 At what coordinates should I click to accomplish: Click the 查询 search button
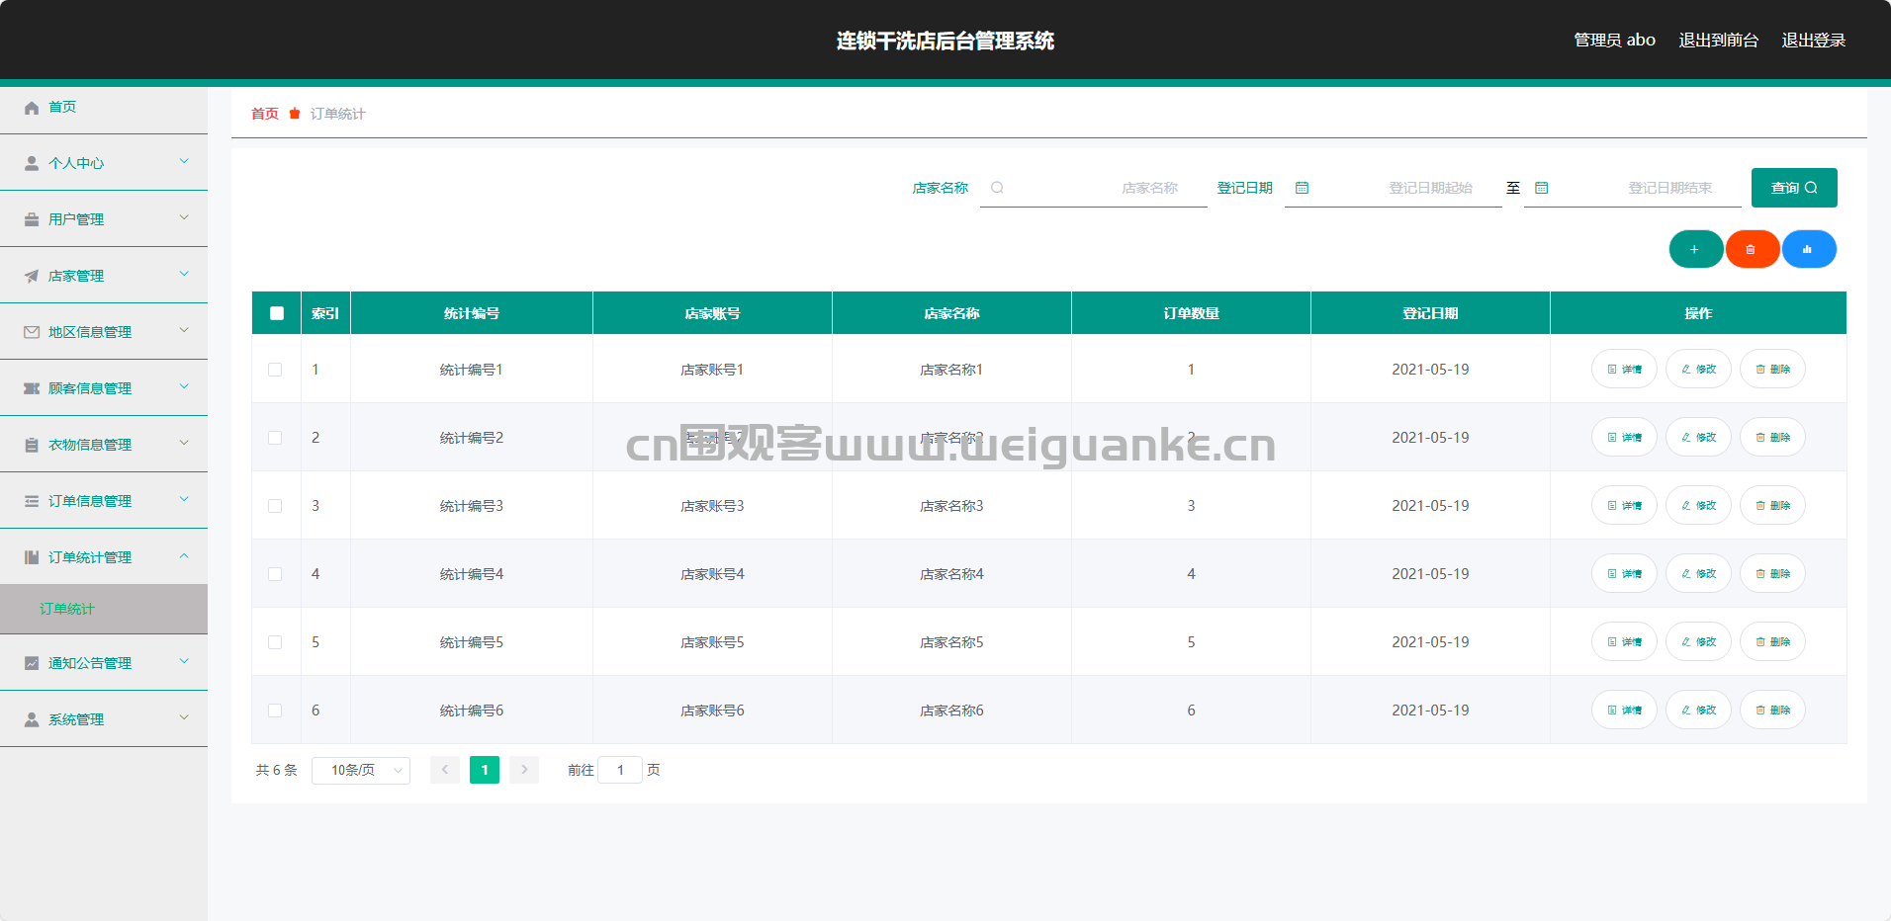(1794, 188)
